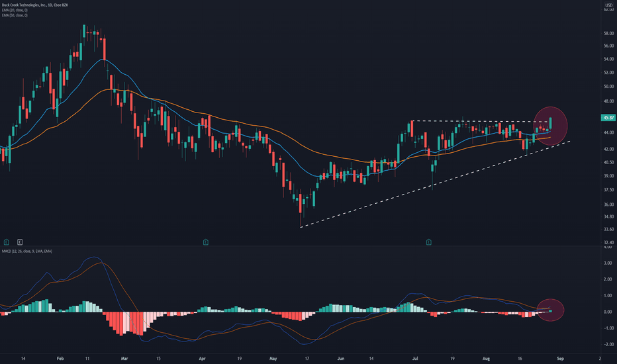Click the Mar date label
The width and height of the screenshot is (617, 364).
[x=124, y=359]
